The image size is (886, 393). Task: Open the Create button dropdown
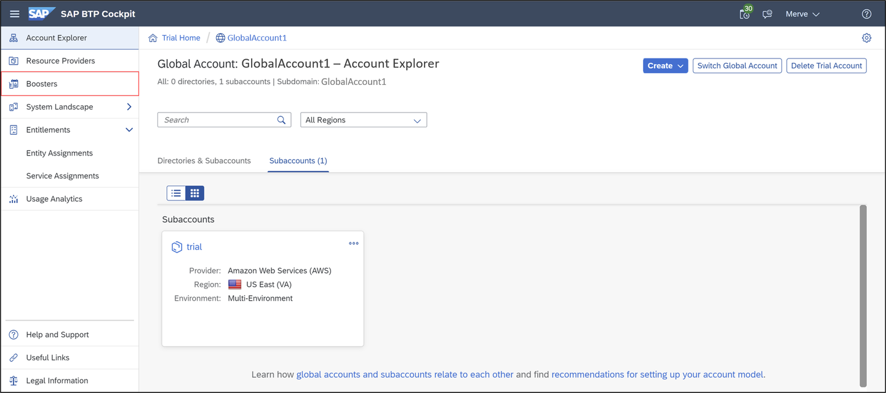665,66
